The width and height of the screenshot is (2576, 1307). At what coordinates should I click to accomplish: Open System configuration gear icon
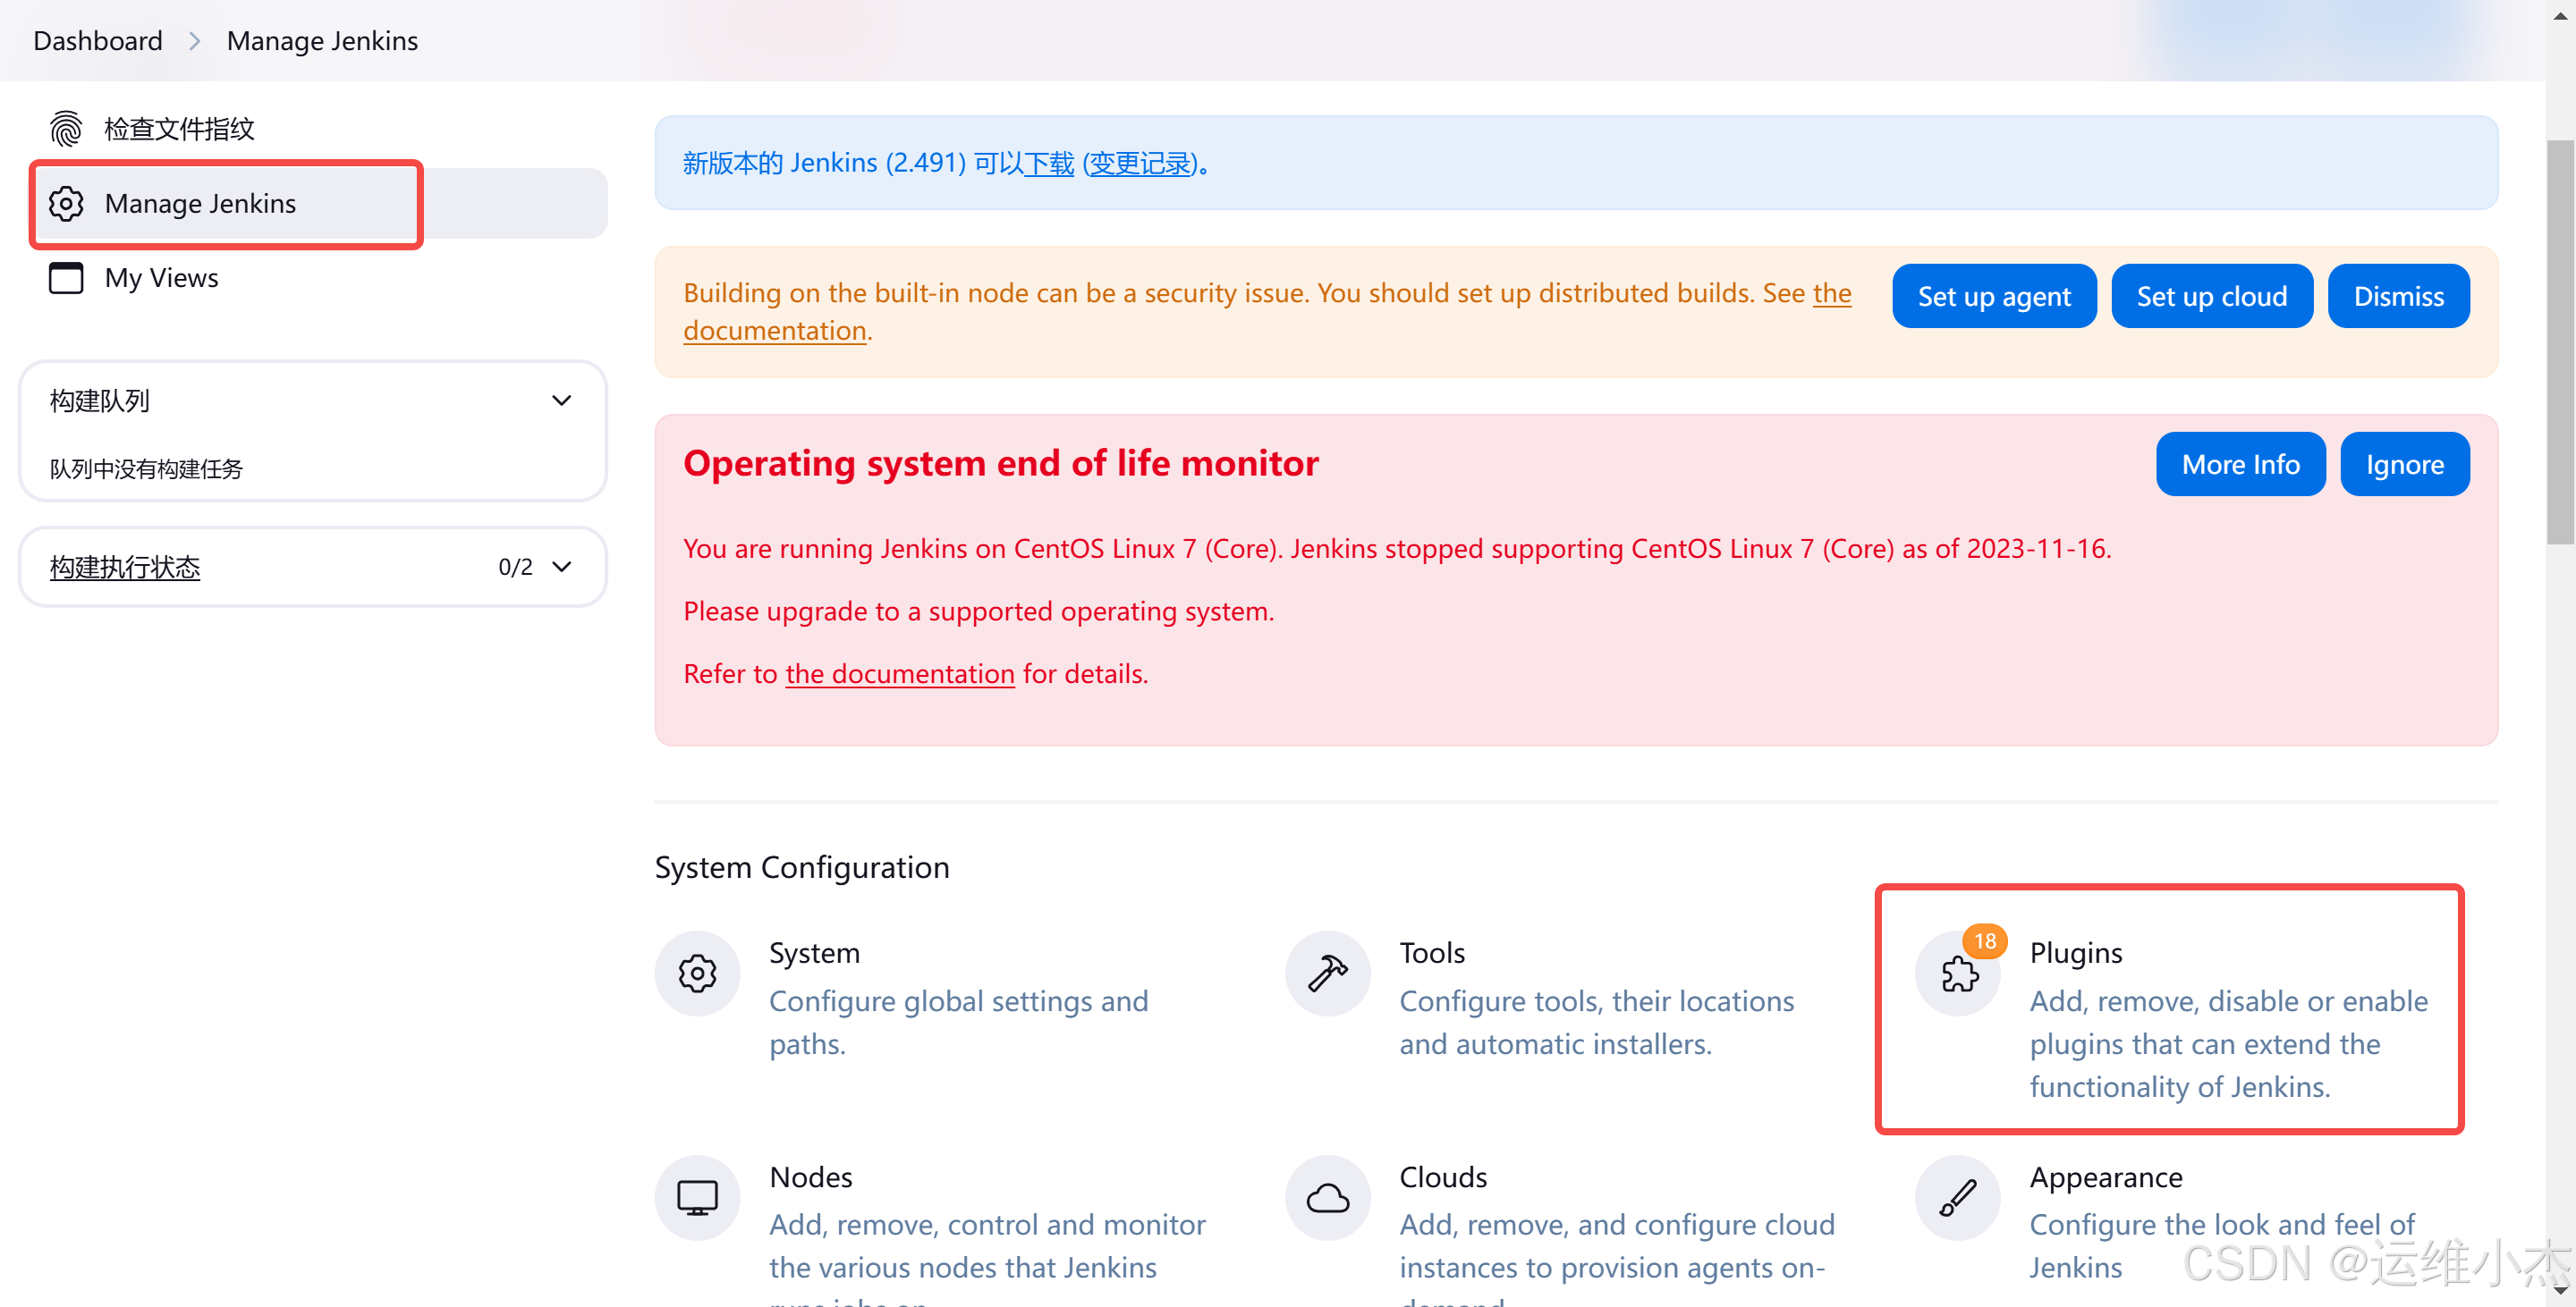[x=697, y=974]
